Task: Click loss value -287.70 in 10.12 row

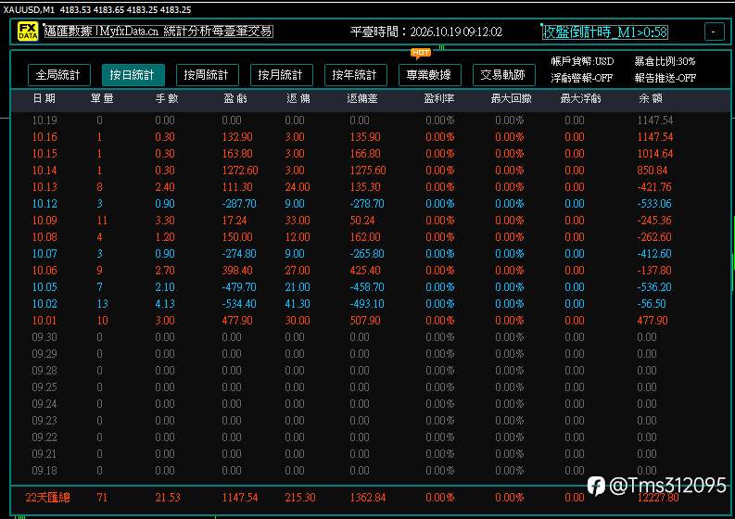Action: 239,204
